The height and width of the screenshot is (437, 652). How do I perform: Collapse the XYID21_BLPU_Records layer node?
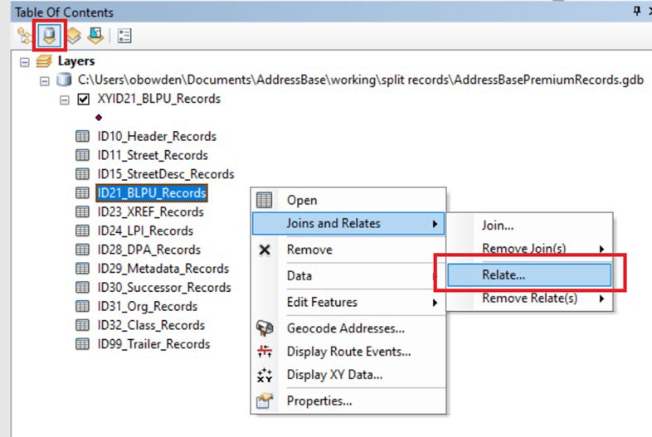coord(65,100)
